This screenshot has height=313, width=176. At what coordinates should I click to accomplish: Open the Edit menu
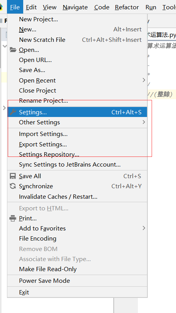(31, 7)
